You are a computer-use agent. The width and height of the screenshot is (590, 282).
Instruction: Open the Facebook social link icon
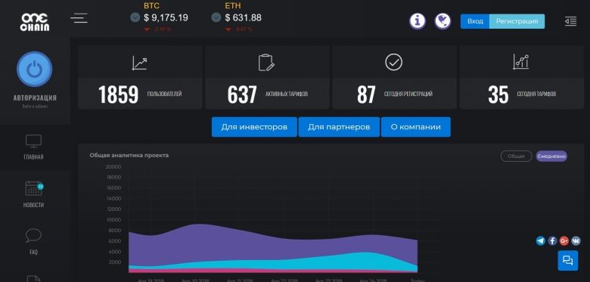pos(552,241)
